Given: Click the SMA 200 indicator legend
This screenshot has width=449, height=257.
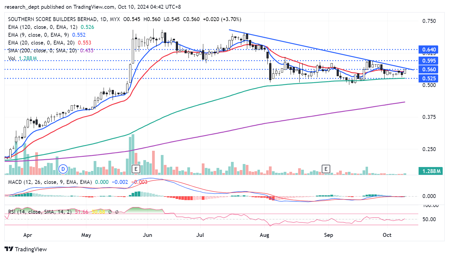Looking at the screenshot, I should point(42,51).
